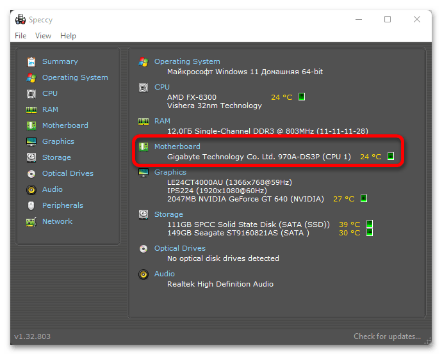Image resolution: width=442 pixels, height=355 pixels.
Task: Open the Help menu
Action: pyautogui.click(x=68, y=36)
